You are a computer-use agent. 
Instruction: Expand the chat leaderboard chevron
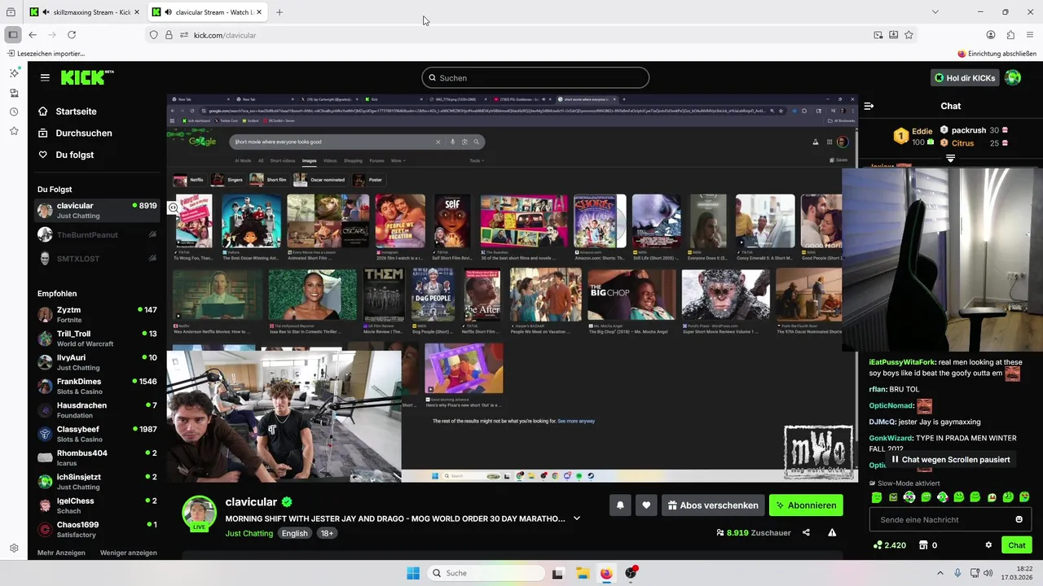[950, 159]
